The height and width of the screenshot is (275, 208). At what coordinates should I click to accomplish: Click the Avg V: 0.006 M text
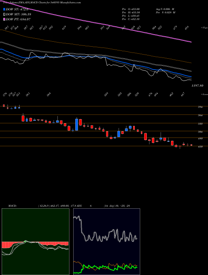165,9
